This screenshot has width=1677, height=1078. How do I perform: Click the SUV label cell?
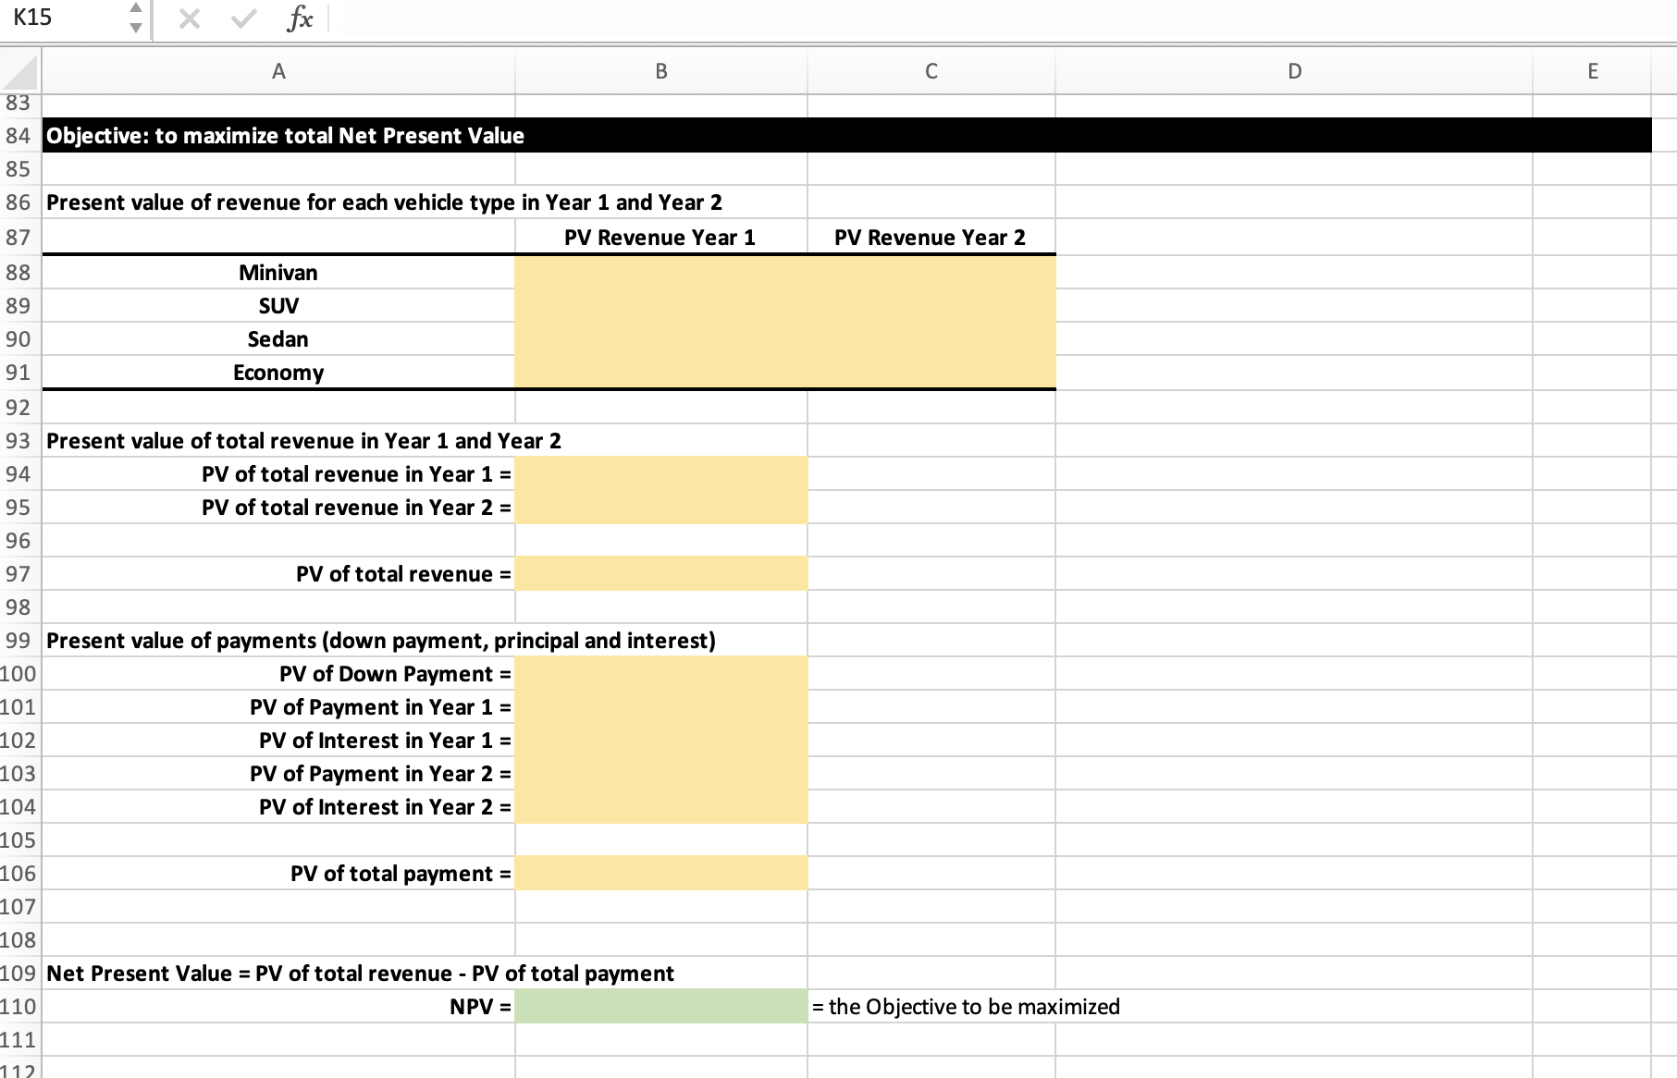point(278,306)
